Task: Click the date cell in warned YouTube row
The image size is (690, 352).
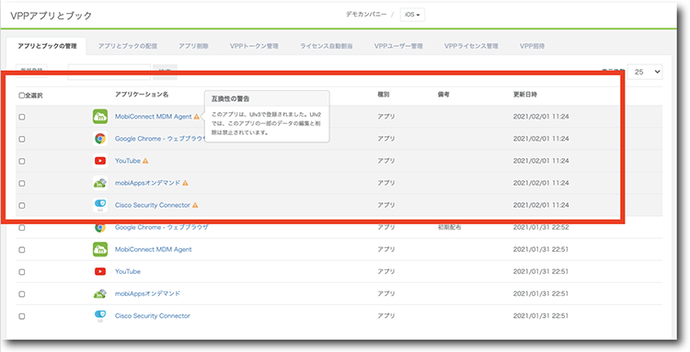Action: (x=541, y=161)
